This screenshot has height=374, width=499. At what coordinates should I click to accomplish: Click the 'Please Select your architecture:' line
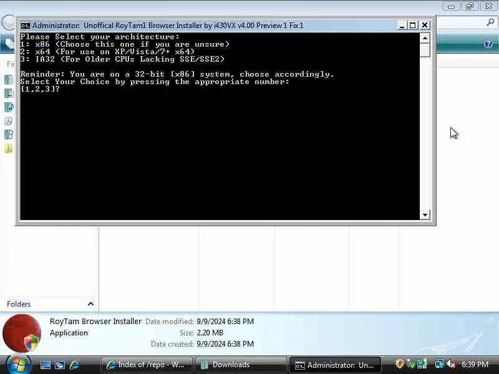[100, 37]
